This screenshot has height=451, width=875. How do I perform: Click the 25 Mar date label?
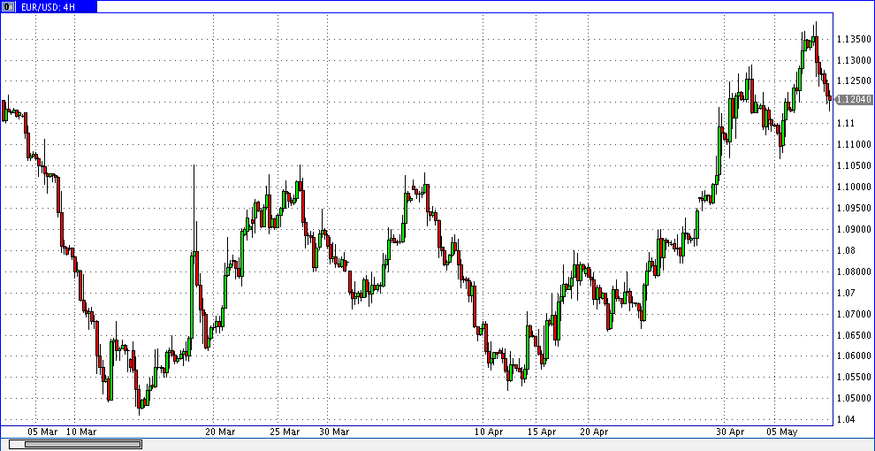pos(285,432)
